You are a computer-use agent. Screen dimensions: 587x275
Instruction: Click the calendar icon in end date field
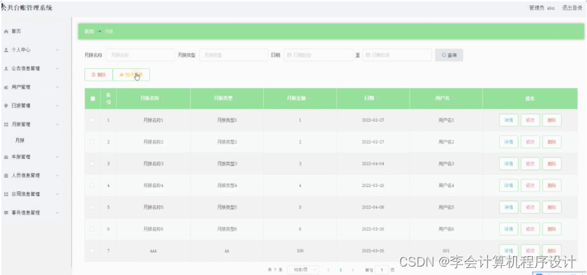tap(368, 55)
